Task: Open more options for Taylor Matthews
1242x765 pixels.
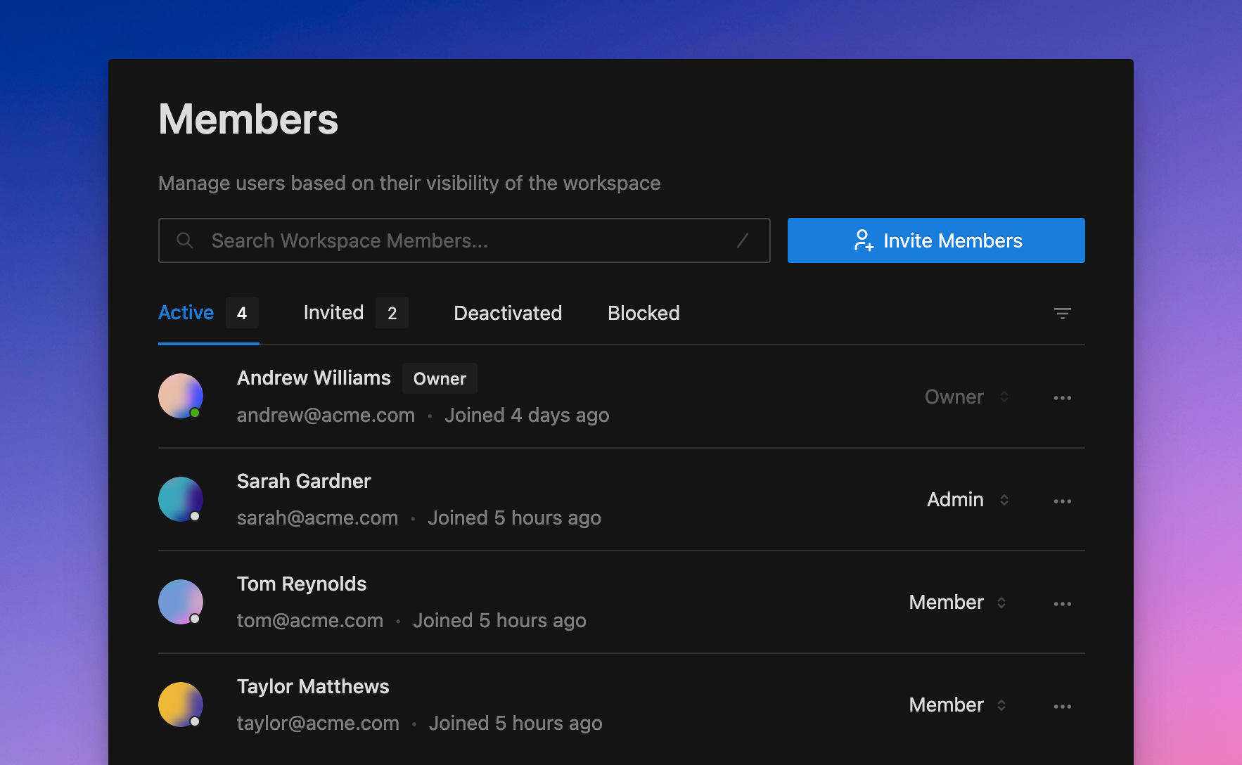Action: pyautogui.click(x=1062, y=707)
